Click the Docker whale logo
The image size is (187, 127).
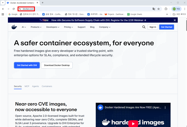click(14, 27)
